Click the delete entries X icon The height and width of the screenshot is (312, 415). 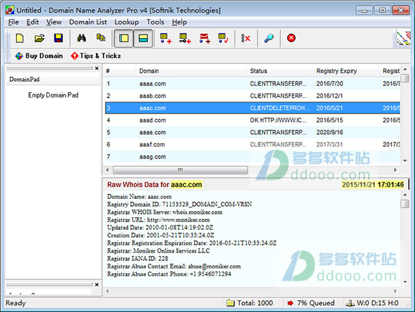[246, 38]
